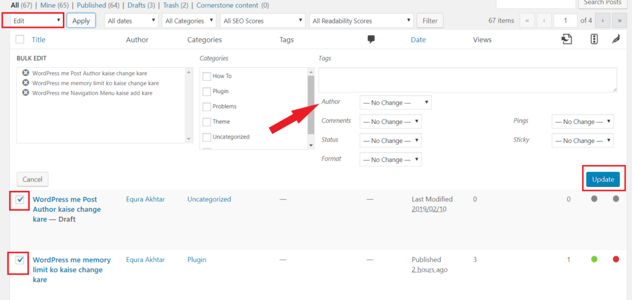The image size is (632, 300).
Task: Click into the Tags text area
Action: [468, 79]
